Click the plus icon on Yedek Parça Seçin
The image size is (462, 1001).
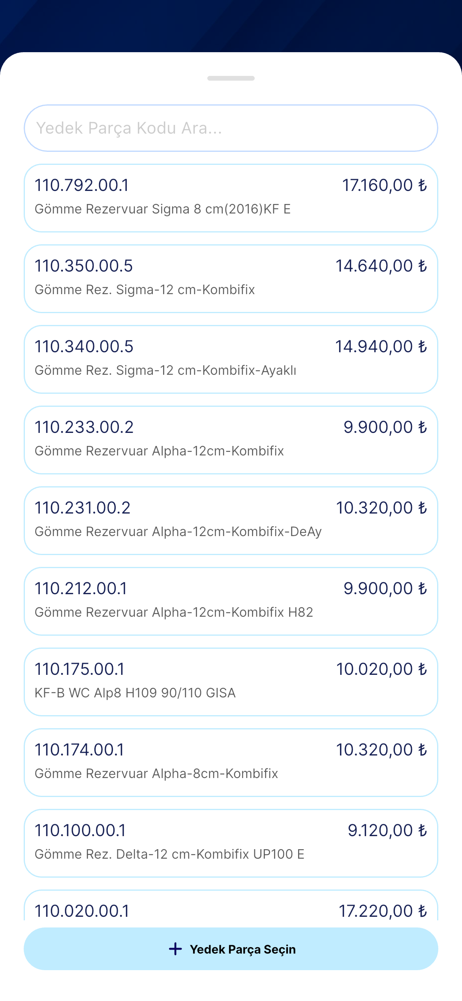tap(175, 949)
